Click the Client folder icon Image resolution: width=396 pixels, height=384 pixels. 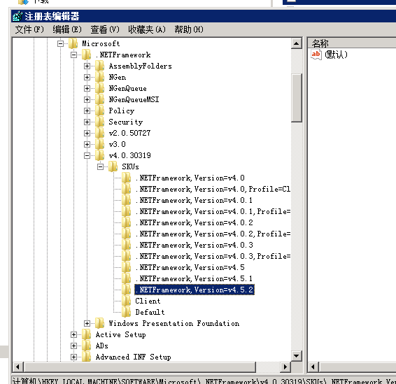pyautogui.click(x=126, y=301)
